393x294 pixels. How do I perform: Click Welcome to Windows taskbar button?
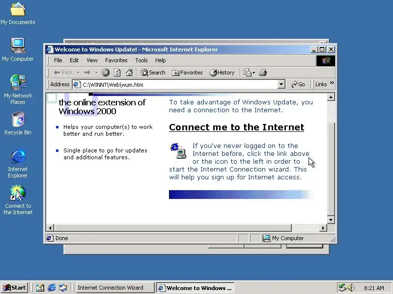[195, 288]
